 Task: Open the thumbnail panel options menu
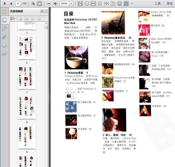(x=13, y=19)
